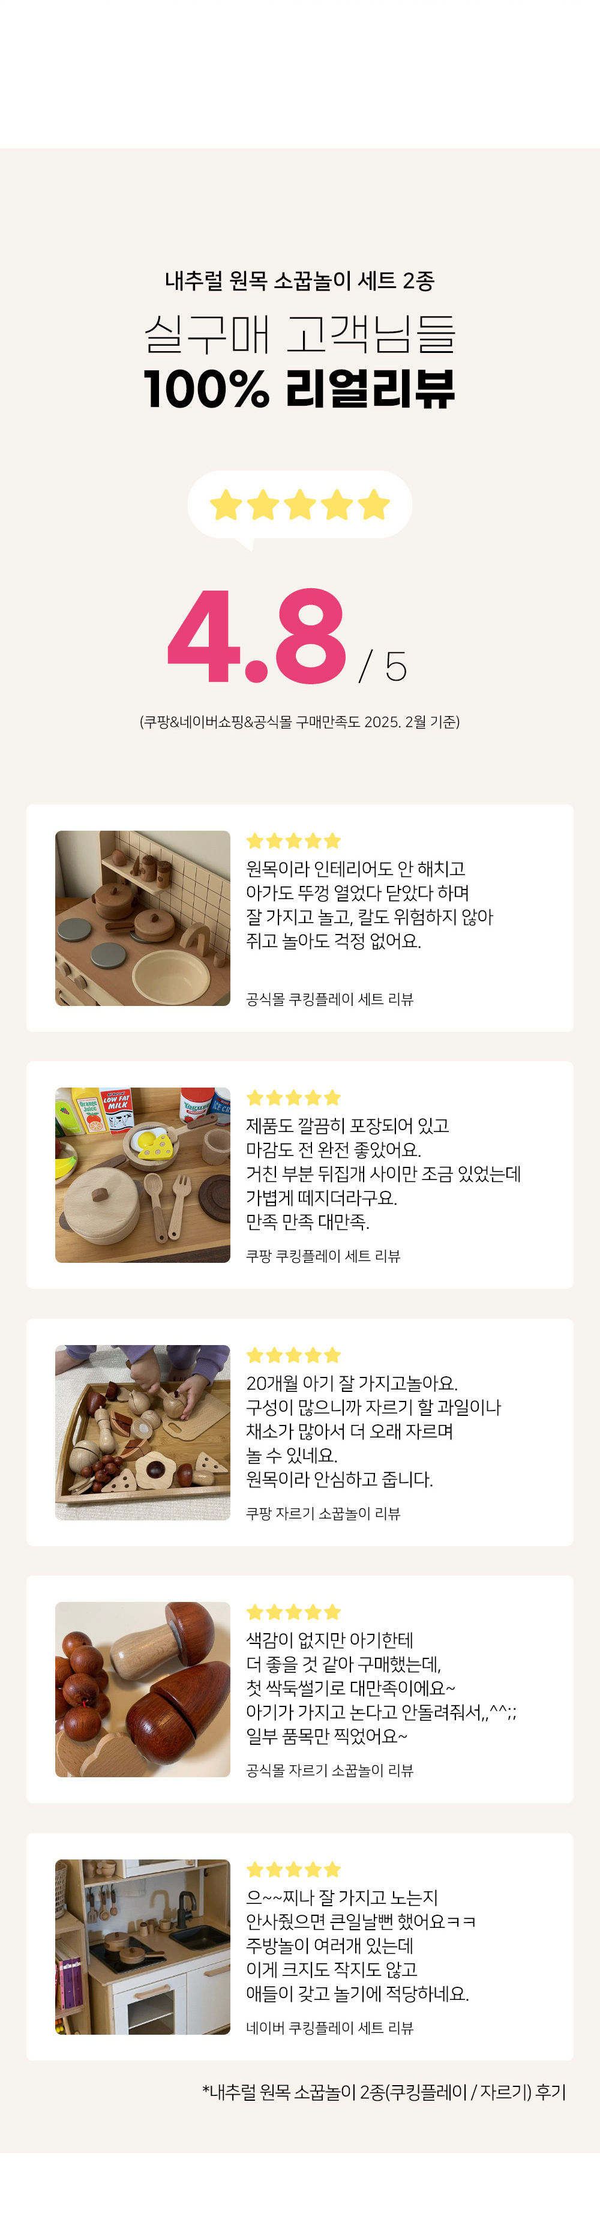This screenshot has width=600, height=2240.
Task: Open the toy stove with pots photo
Action: click(143, 918)
